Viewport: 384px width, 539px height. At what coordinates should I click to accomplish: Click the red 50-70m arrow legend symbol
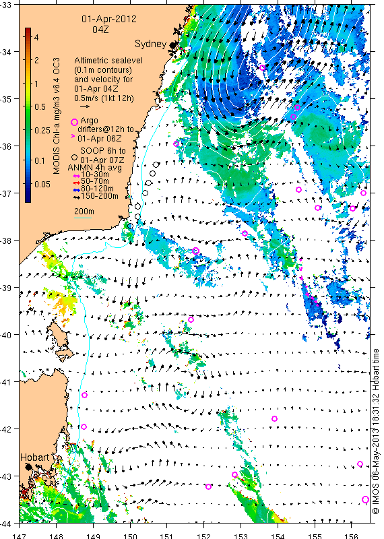coord(77,183)
